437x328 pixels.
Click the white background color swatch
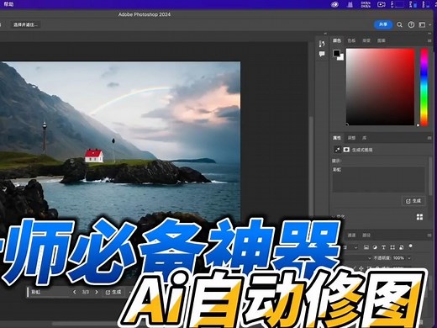coord(341,58)
